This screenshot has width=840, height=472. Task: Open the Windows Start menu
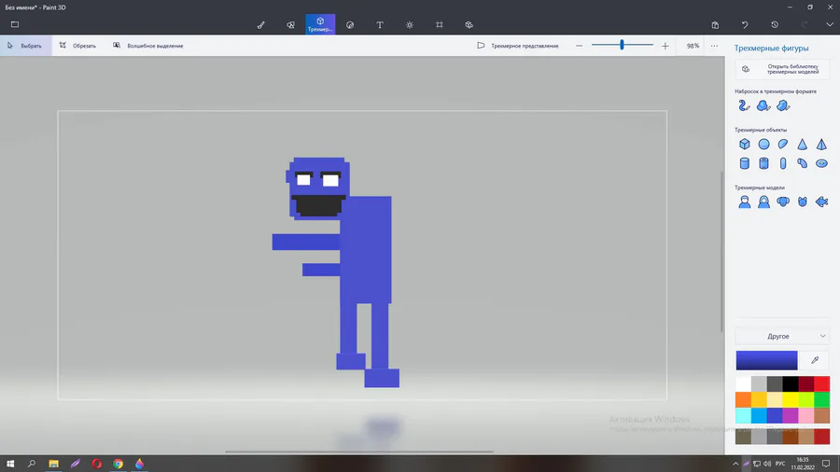[10, 464]
